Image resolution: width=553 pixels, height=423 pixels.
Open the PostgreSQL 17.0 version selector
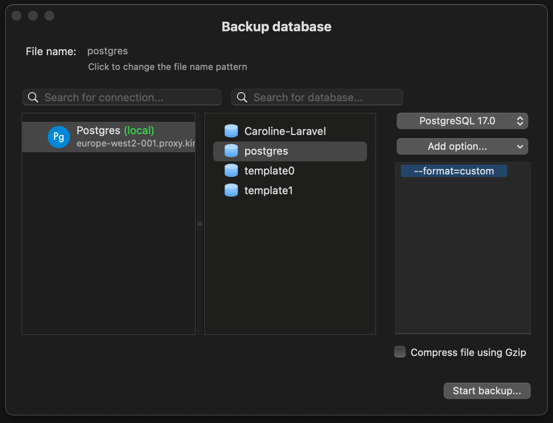click(x=462, y=121)
